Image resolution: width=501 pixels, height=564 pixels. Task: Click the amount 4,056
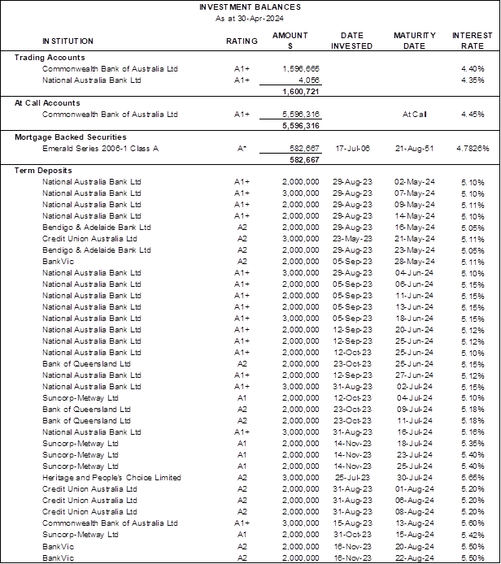pos(309,80)
